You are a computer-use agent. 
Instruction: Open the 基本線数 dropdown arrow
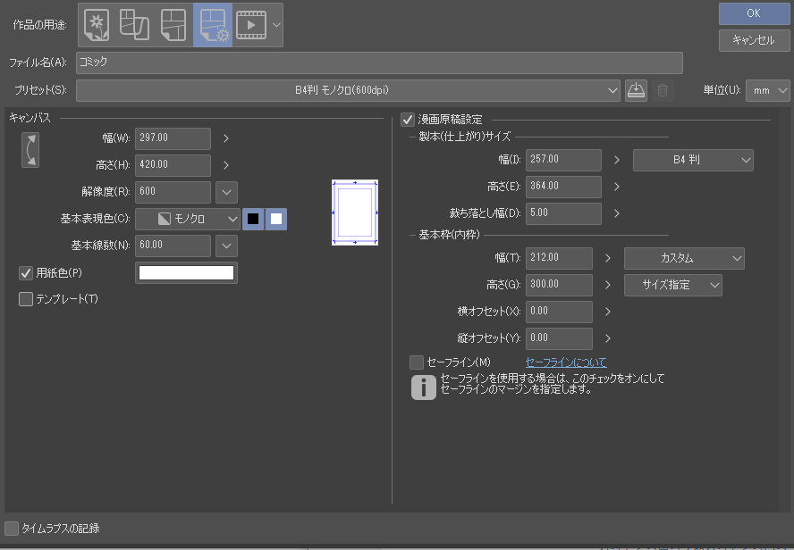click(226, 246)
